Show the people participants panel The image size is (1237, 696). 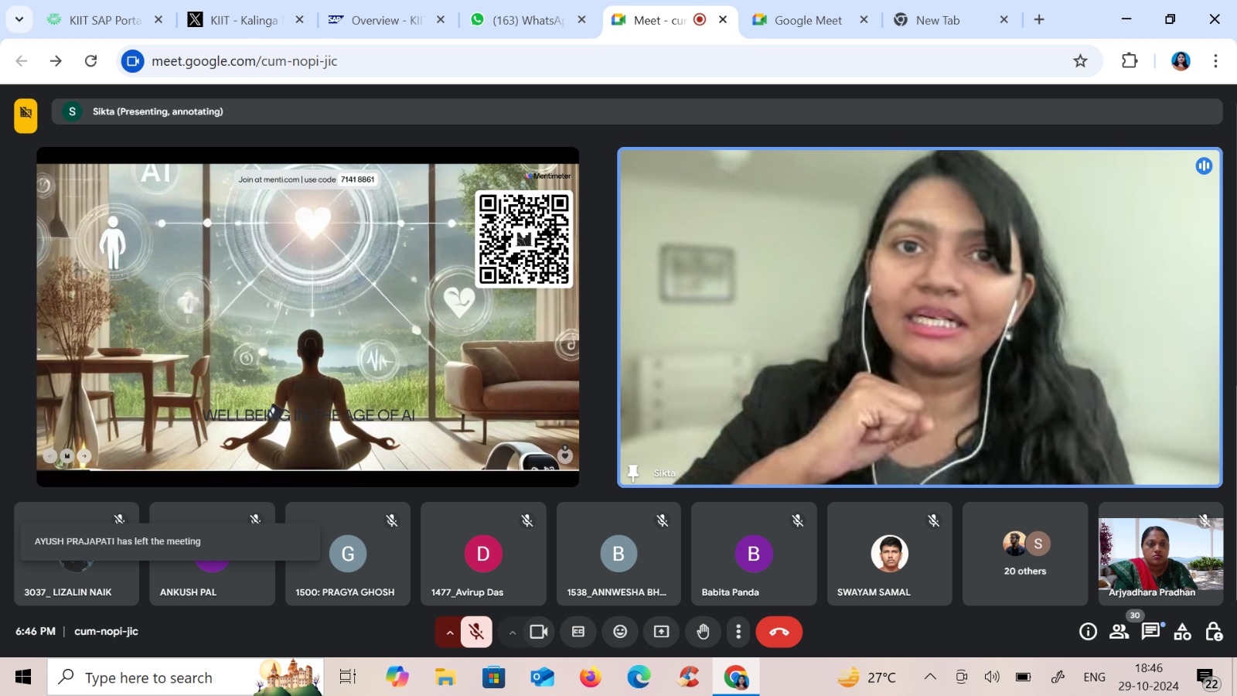[x=1119, y=632]
